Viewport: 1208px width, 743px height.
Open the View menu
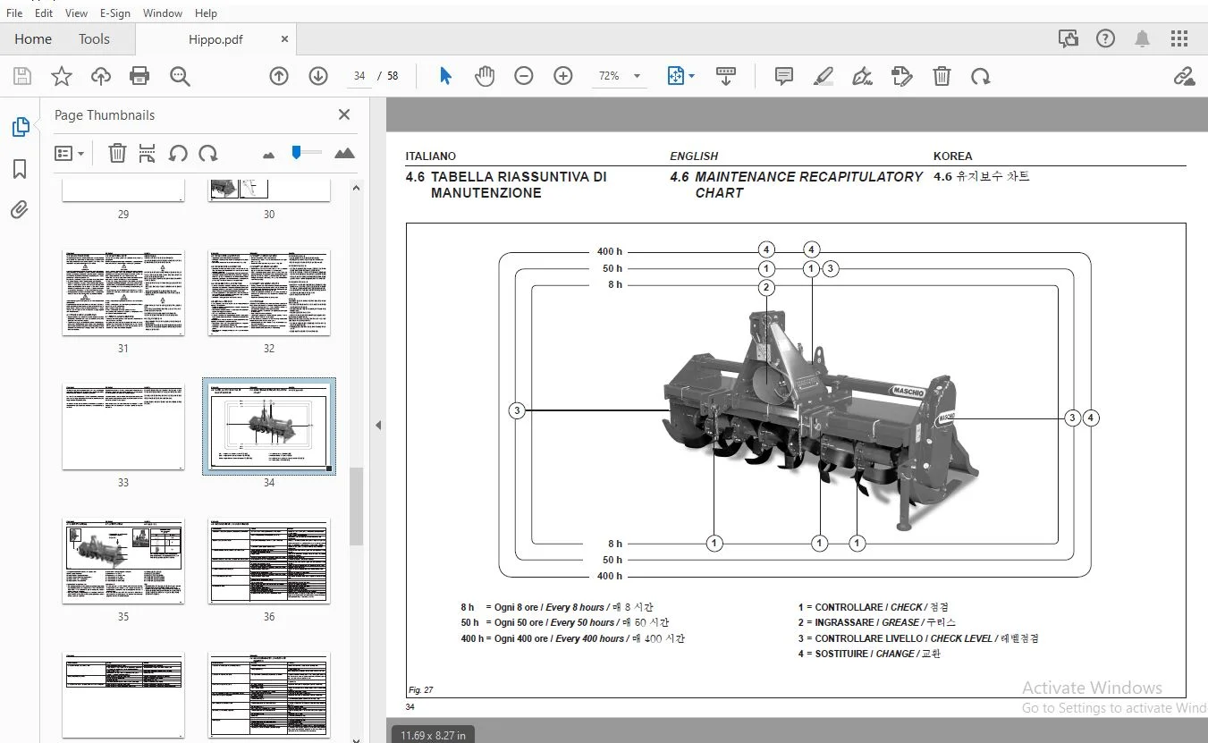tap(77, 13)
